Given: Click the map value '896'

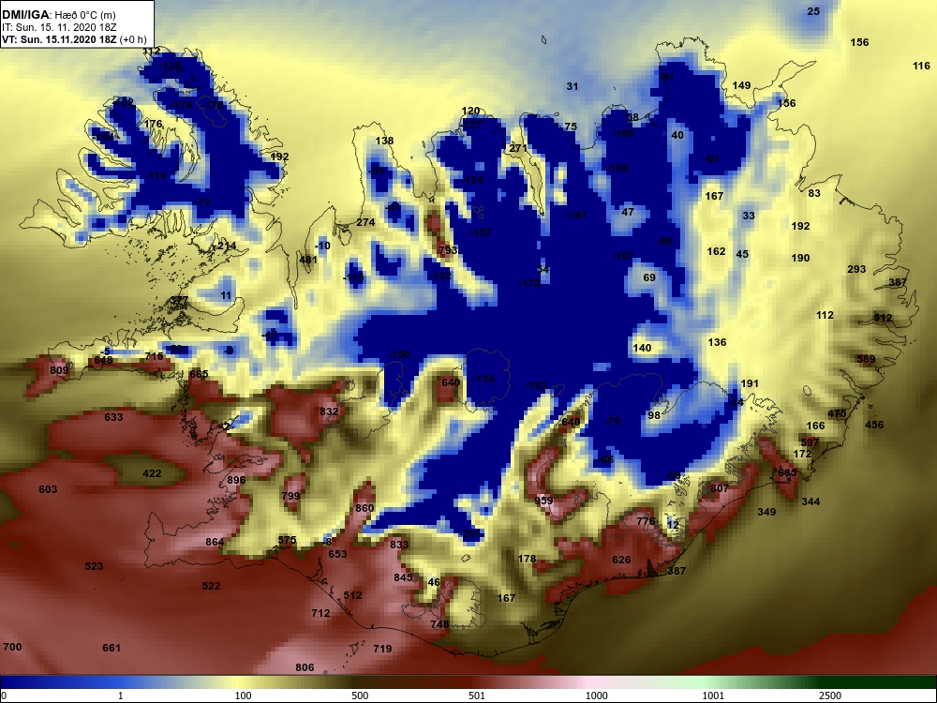Looking at the screenshot, I should [x=236, y=480].
